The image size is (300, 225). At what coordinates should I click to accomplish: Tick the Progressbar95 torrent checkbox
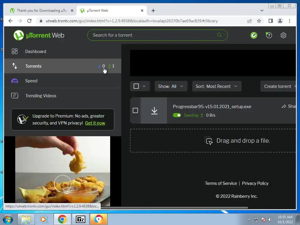pyautogui.click(x=135, y=110)
